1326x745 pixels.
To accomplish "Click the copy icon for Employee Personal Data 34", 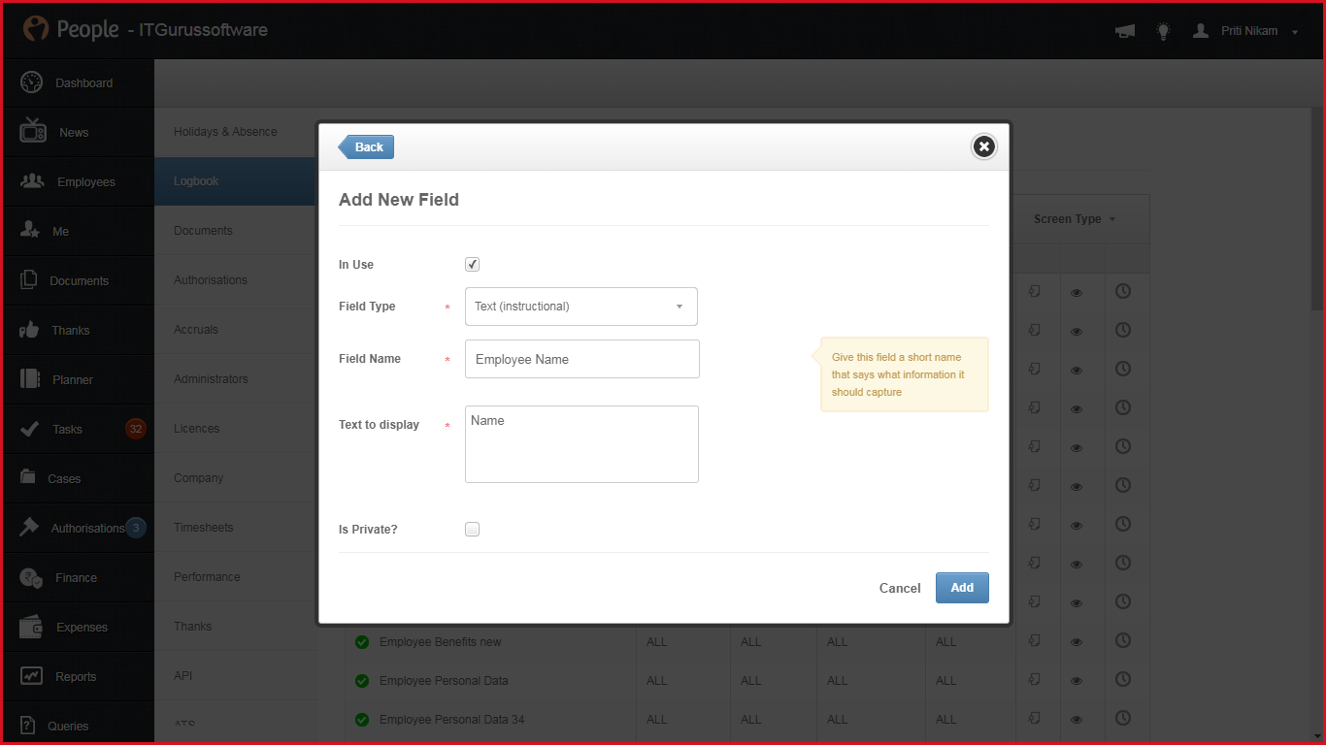I will [x=1035, y=718].
